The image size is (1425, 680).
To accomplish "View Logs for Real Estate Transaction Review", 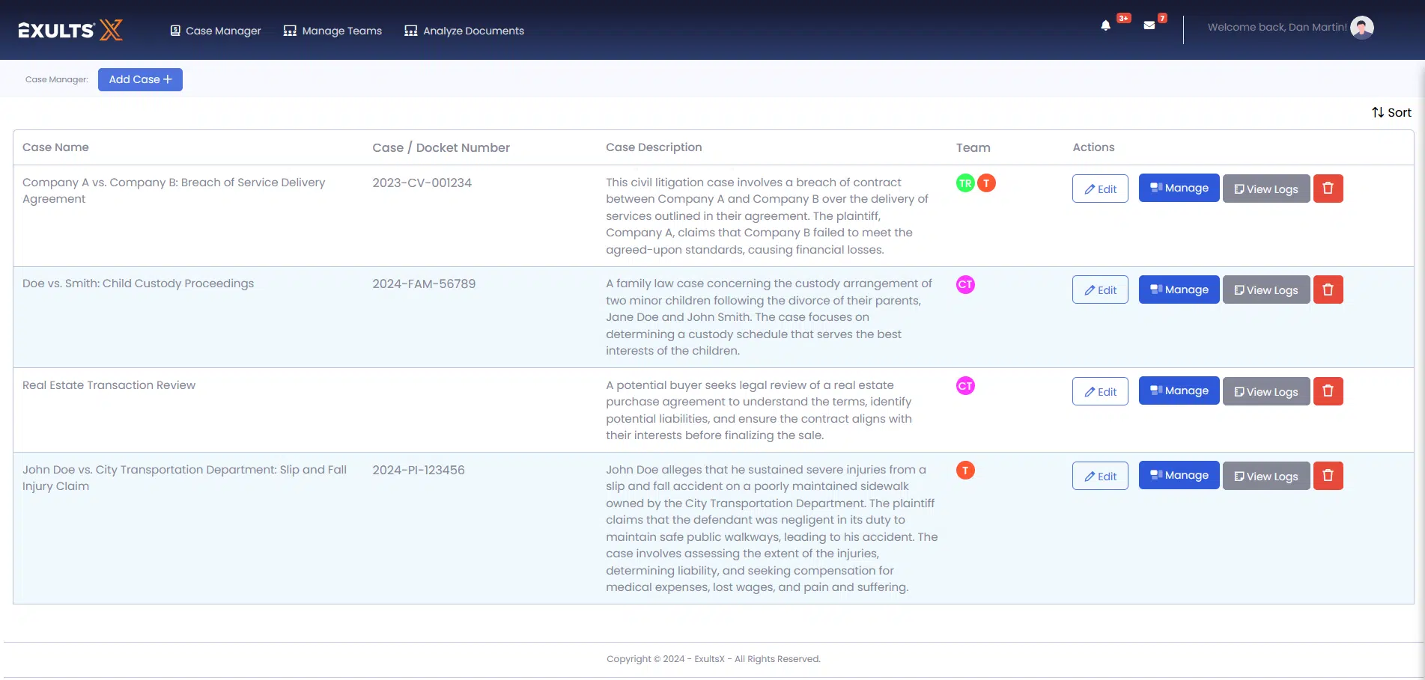I will click(x=1266, y=392).
